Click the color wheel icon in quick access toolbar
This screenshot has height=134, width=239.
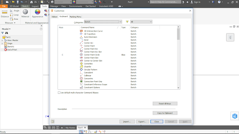coord(74,2)
